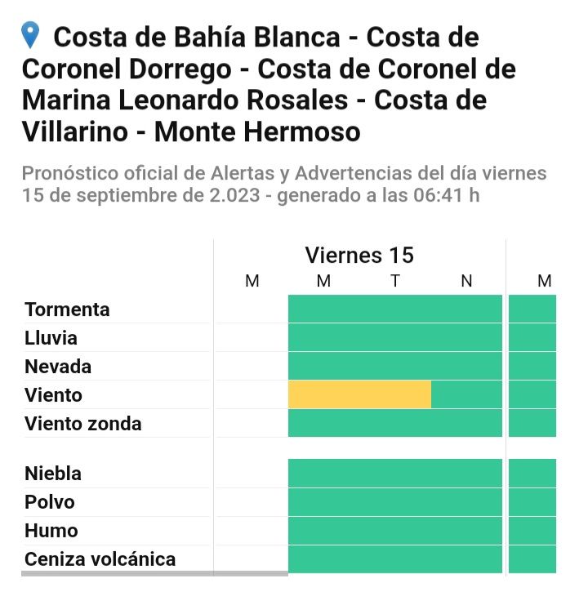Select the Ceniza volcánica row label
588x592 pixels.
(100, 559)
